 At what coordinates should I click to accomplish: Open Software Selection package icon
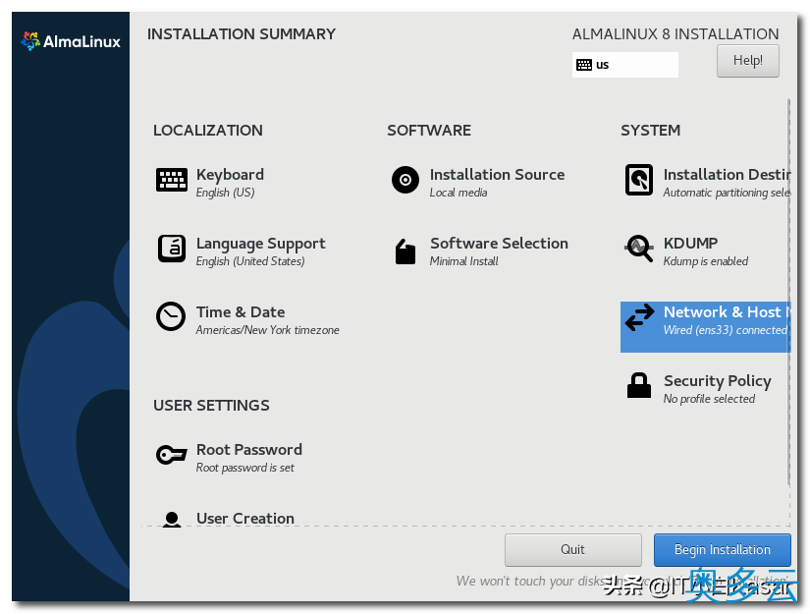405,251
